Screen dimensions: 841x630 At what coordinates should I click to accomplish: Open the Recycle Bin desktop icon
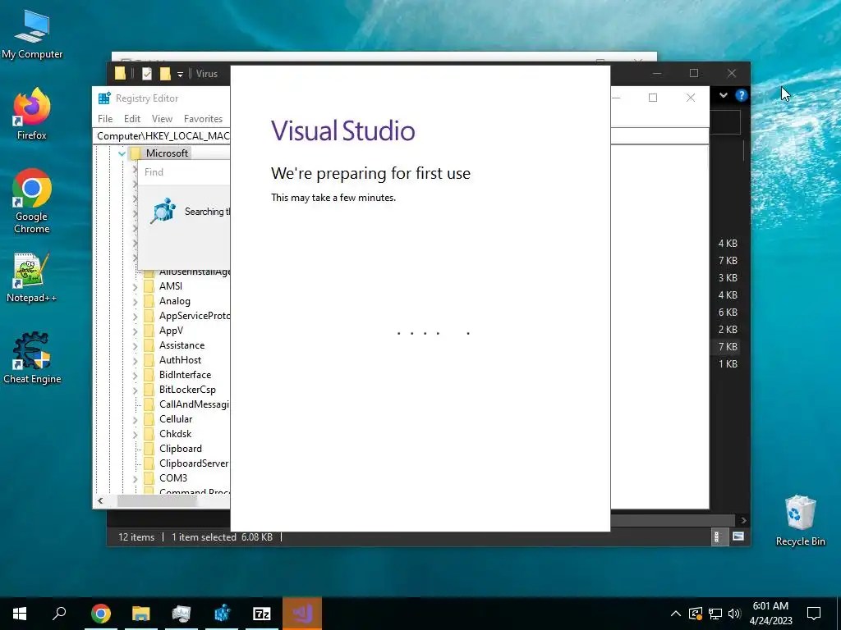[800, 520]
